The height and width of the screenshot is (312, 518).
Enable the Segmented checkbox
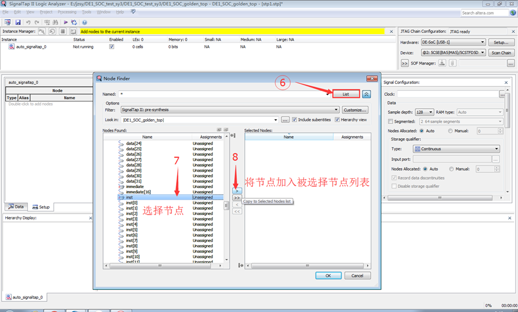pos(390,122)
